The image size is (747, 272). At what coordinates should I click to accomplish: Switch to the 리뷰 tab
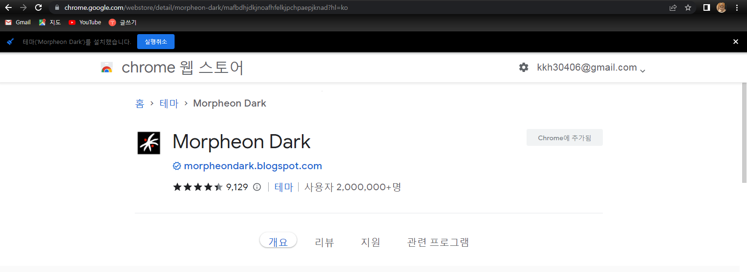point(324,242)
